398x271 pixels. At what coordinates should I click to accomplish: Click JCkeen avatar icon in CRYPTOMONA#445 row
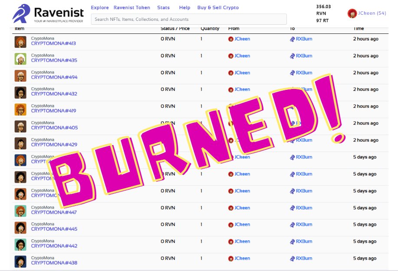(x=231, y=225)
